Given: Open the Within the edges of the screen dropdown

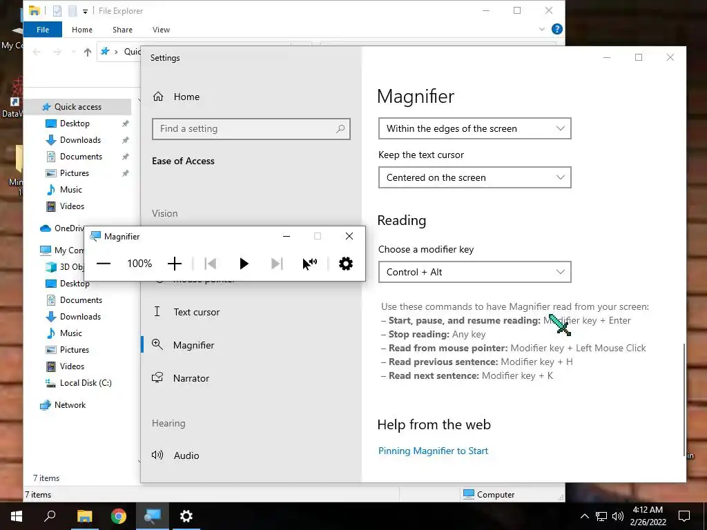Looking at the screenshot, I should pyautogui.click(x=475, y=128).
